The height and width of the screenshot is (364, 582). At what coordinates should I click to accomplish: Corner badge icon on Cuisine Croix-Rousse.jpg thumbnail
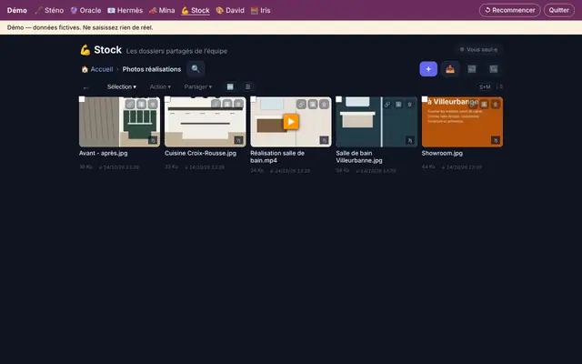click(x=238, y=140)
